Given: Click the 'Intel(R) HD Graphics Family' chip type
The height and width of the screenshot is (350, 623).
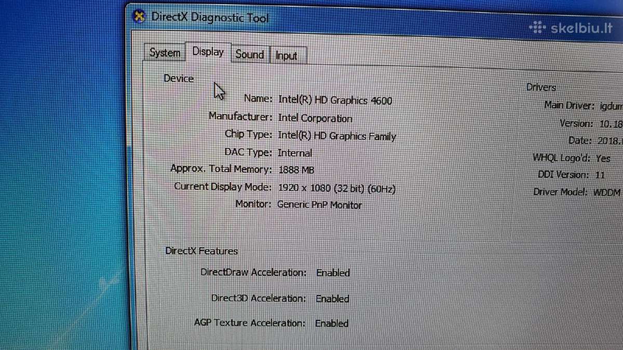Looking at the screenshot, I should (x=337, y=136).
